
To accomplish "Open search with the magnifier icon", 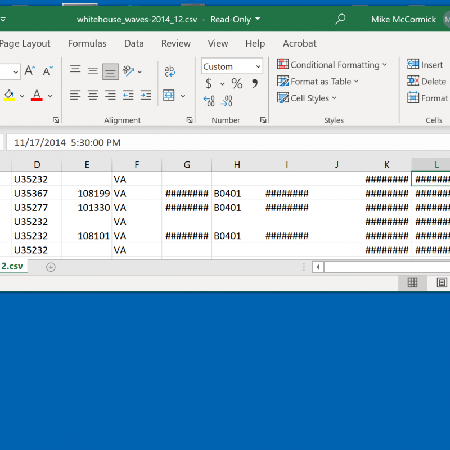I will click(340, 19).
